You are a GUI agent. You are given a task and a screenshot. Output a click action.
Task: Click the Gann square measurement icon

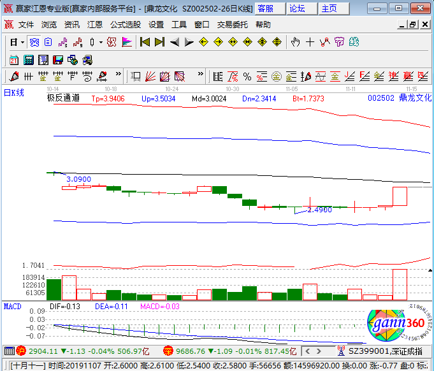pos(136,76)
